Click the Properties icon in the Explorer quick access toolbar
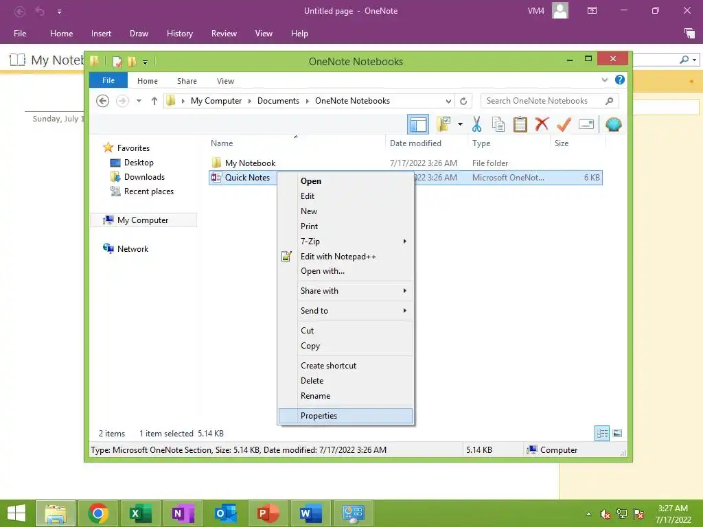Viewport: 703px width, 527px height. point(117,61)
